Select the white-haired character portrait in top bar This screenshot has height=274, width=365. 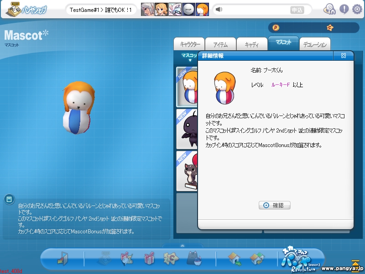[x=147, y=10]
